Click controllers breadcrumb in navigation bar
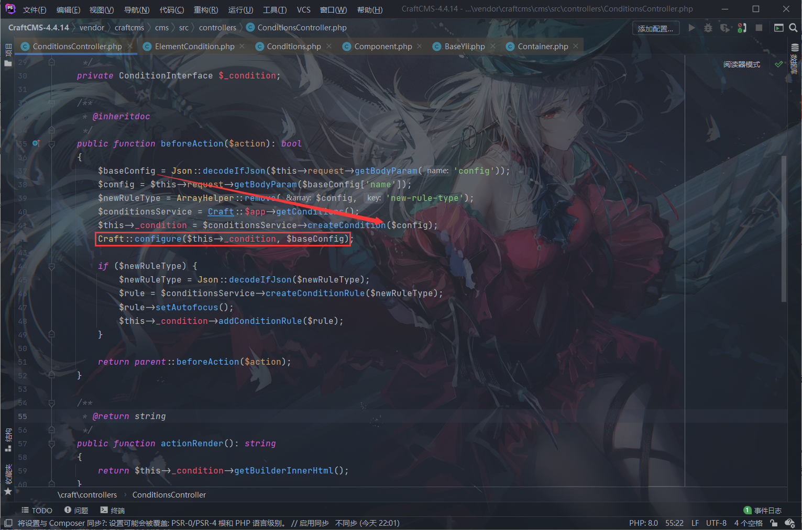The width and height of the screenshot is (802, 530). (x=217, y=28)
